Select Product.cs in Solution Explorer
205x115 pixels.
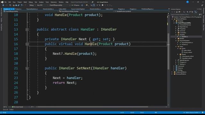[x=184, y=45]
